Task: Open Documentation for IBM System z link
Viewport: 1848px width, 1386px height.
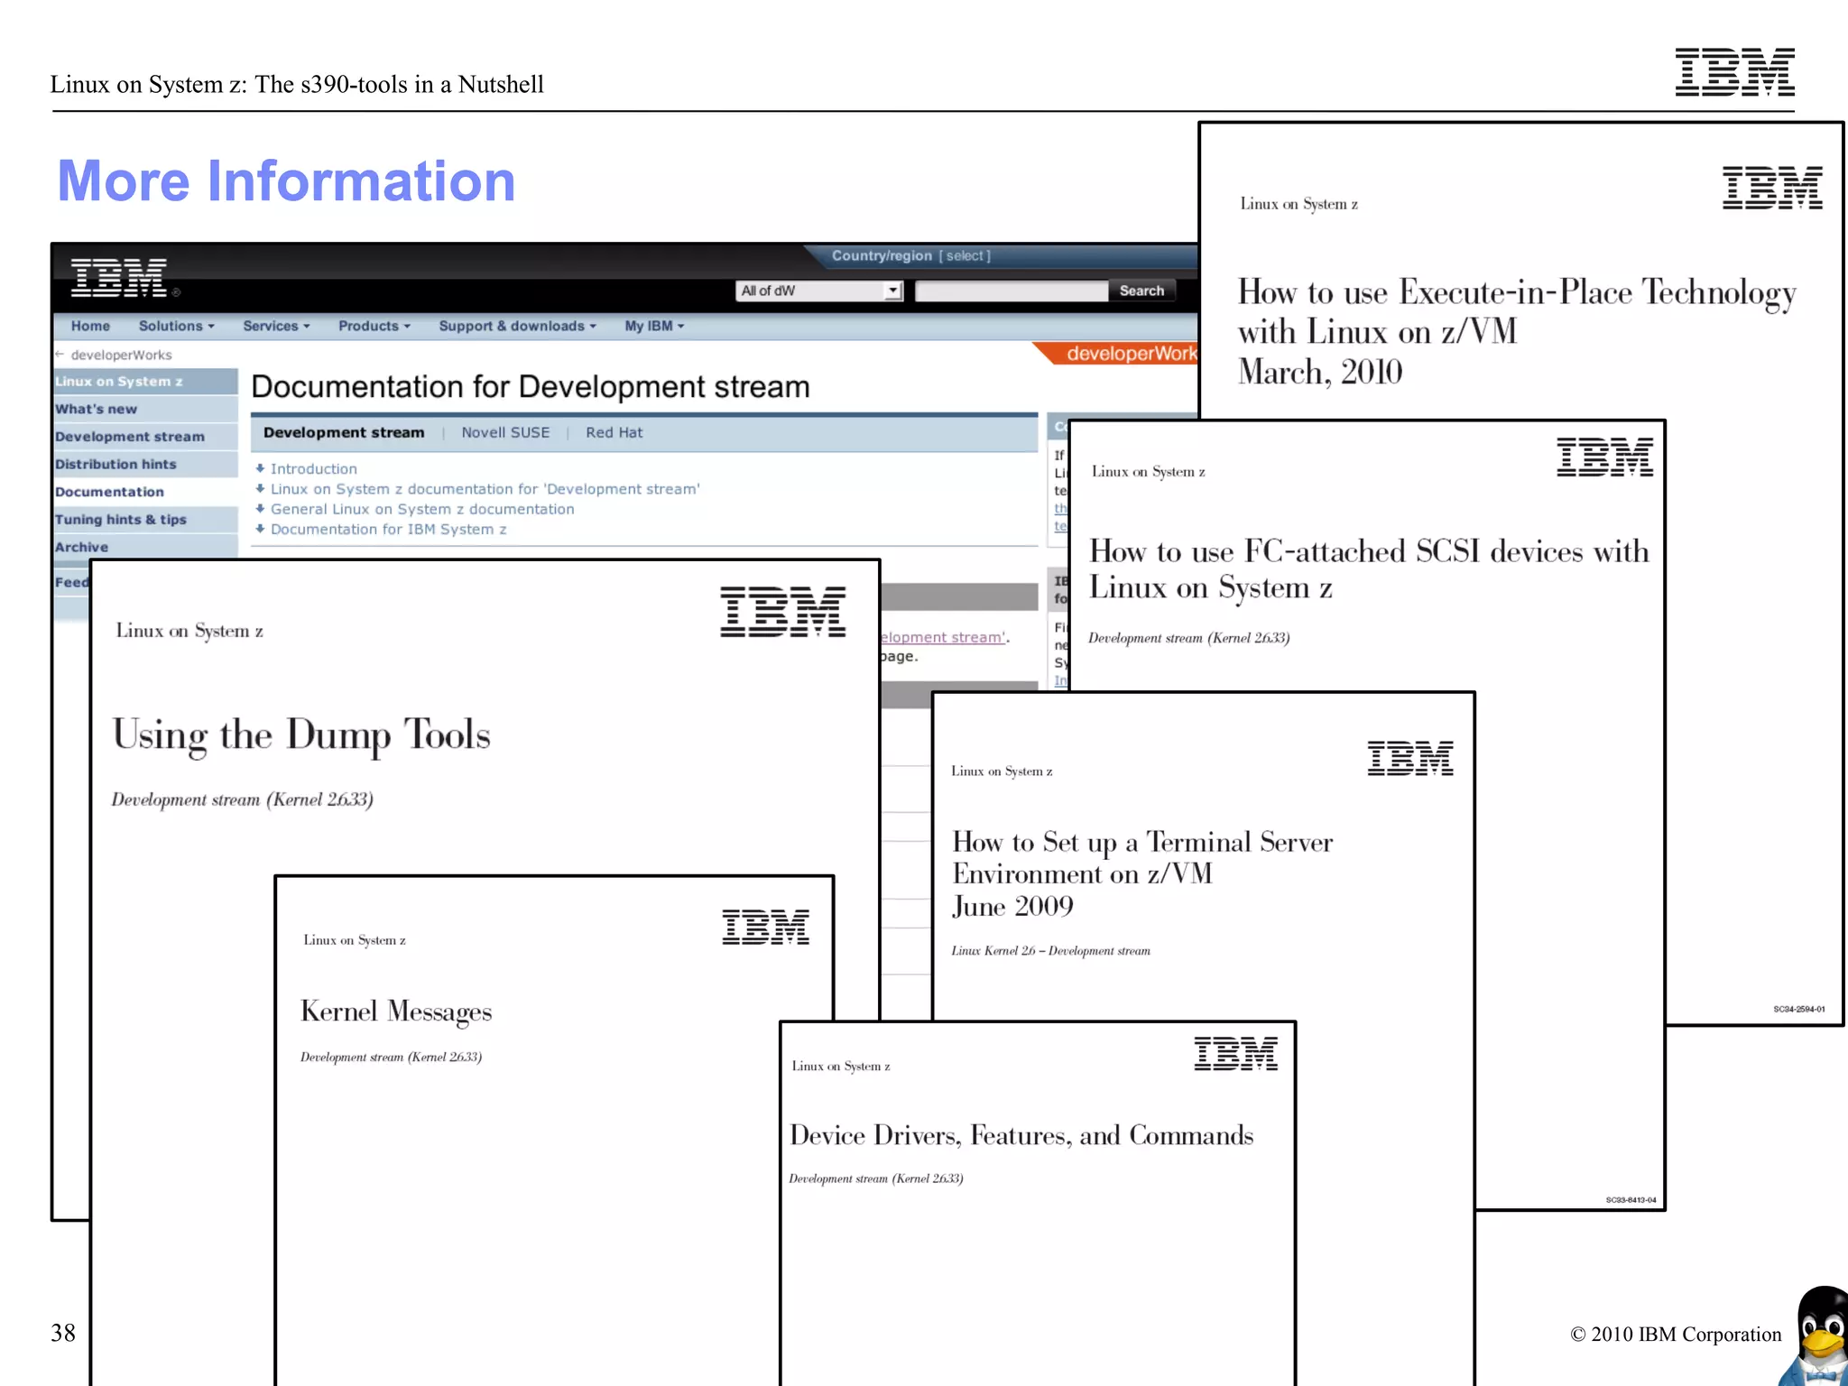Action: point(388,530)
